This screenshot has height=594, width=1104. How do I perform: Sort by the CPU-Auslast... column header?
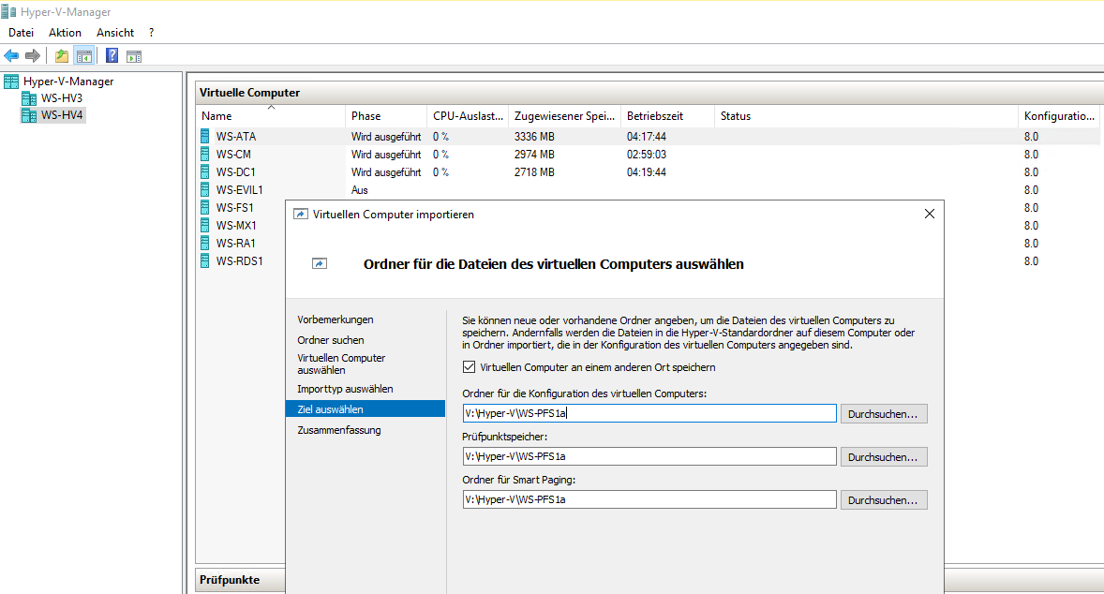468,116
